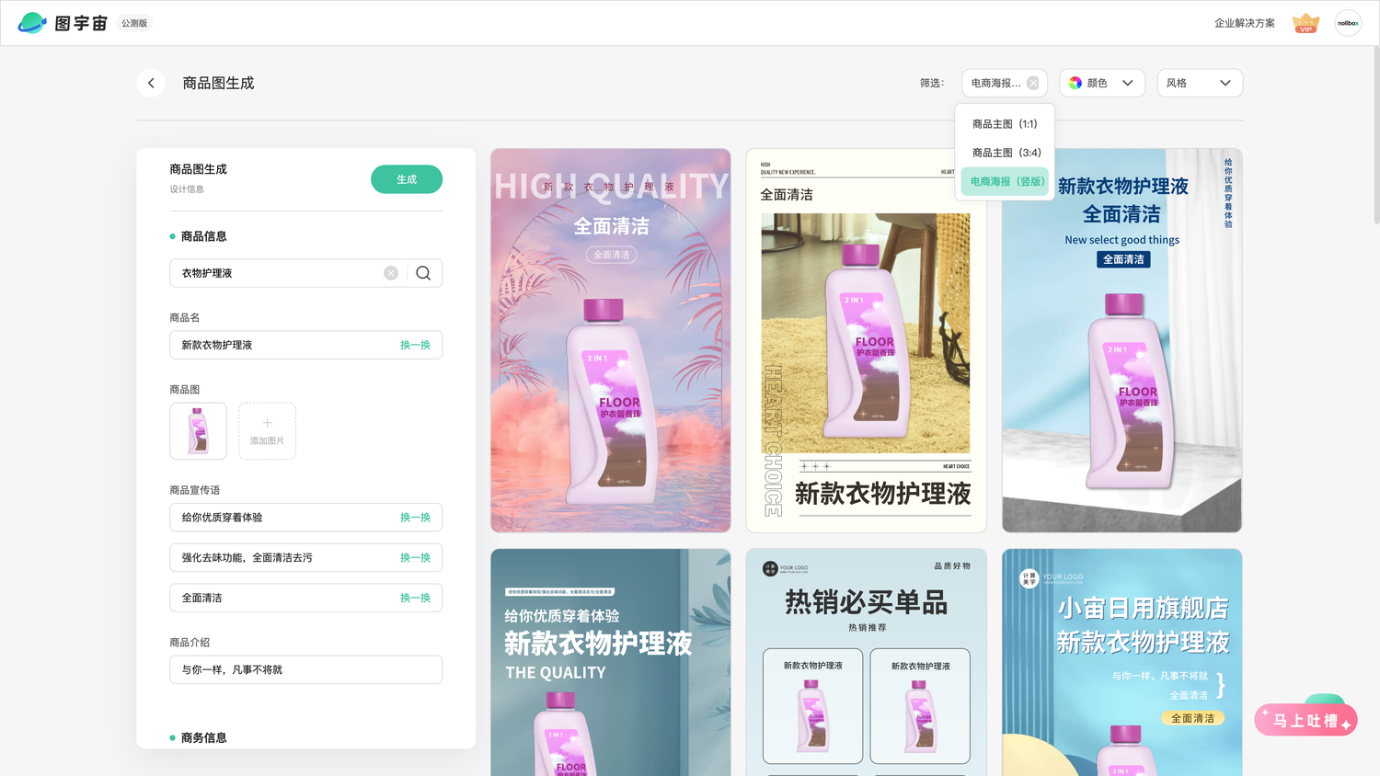Open the pink HIGH QUALITY poster template
Screen dimensions: 1380x776
[611, 340]
